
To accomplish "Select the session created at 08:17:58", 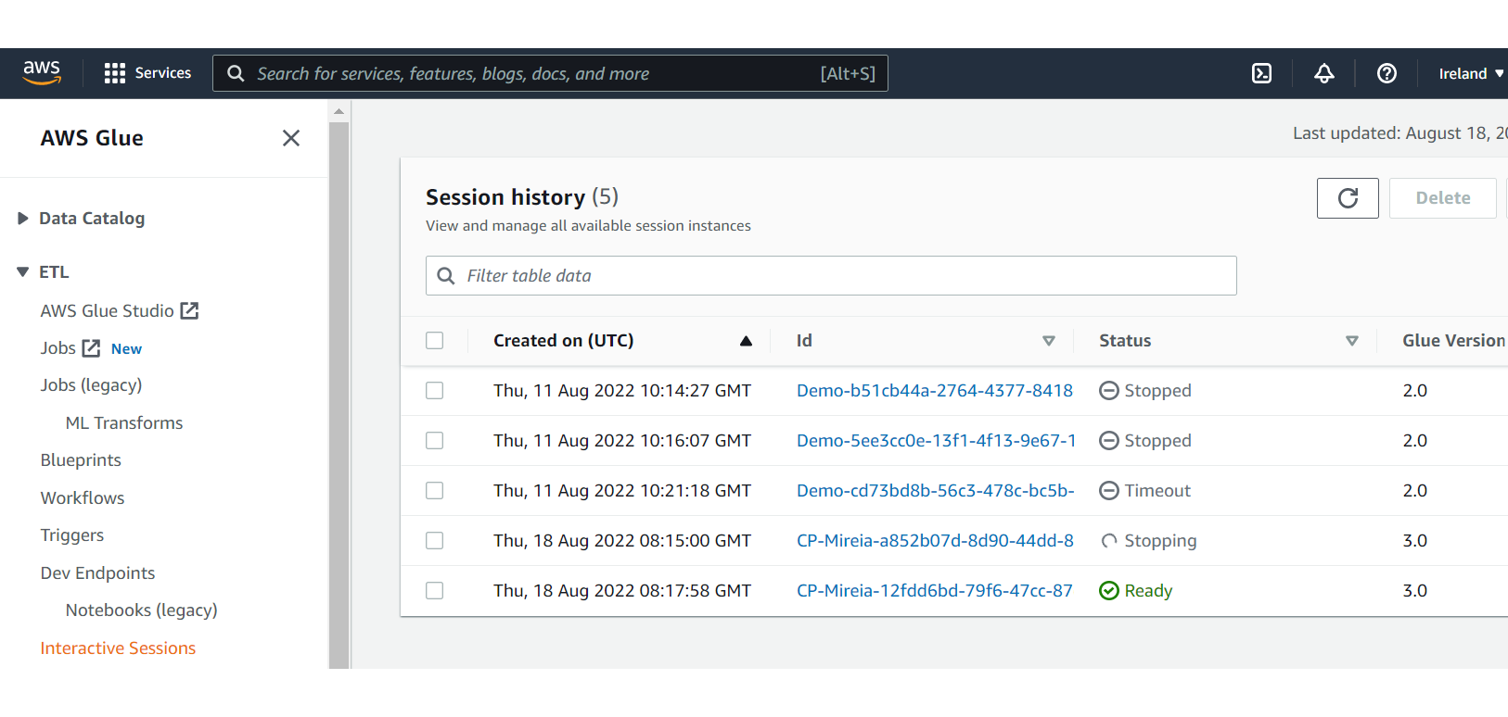I will tap(434, 590).
